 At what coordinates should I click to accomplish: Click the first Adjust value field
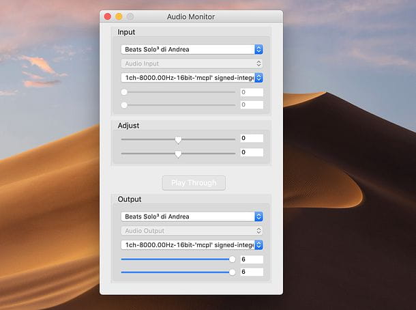click(252, 138)
